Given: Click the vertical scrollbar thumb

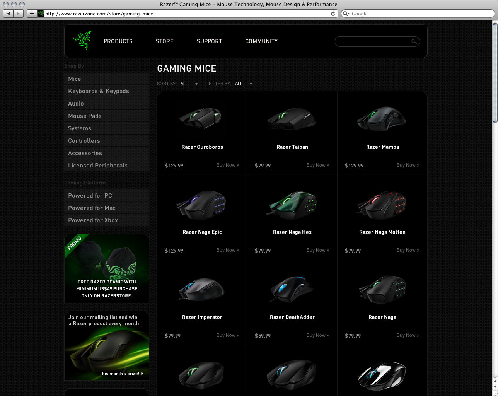Looking at the screenshot, I should point(495,73).
